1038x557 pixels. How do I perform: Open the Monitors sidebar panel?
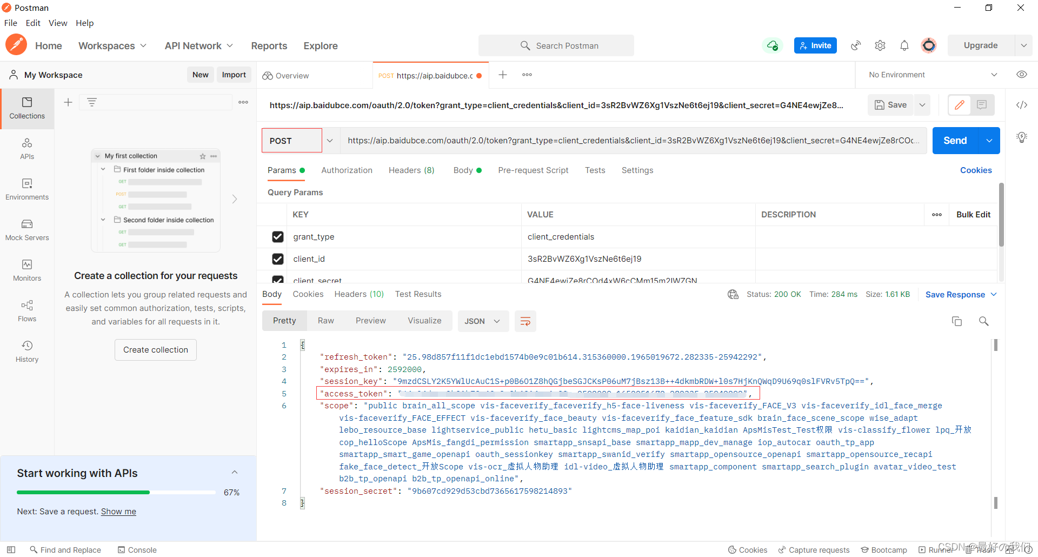coord(27,271)
